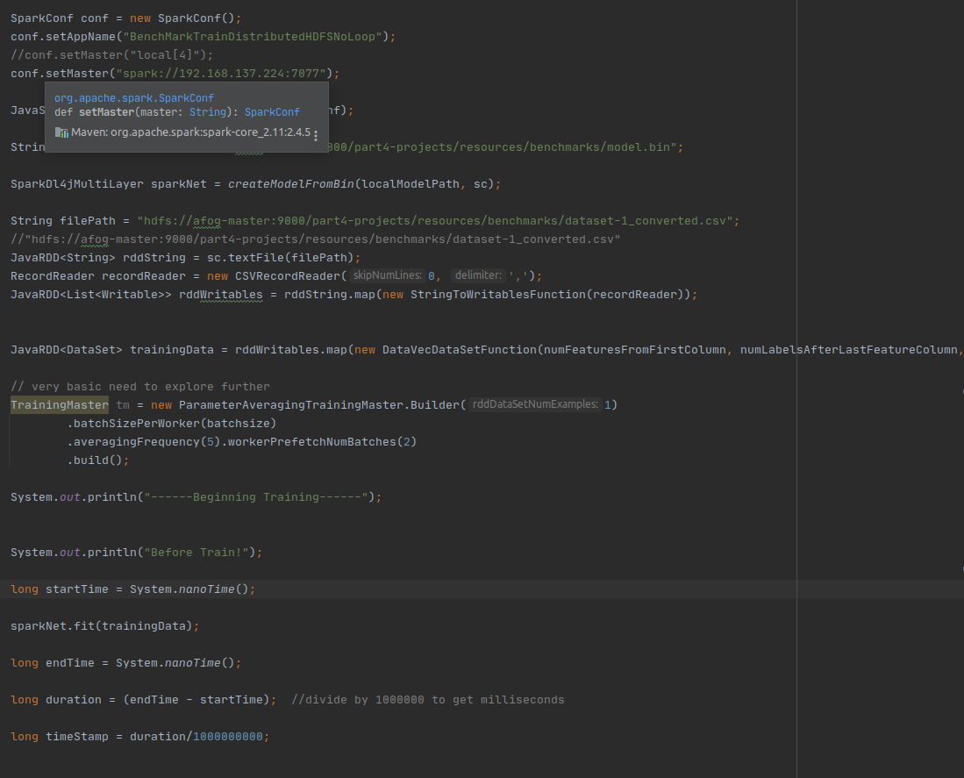Screen dimensions: 964x778
Task: Click the highlighted TrainingMaster type name
Action: [60, 404]
